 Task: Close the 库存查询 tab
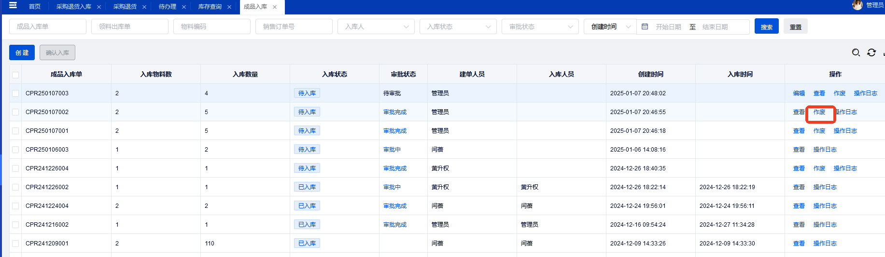[x=229, y=7]
